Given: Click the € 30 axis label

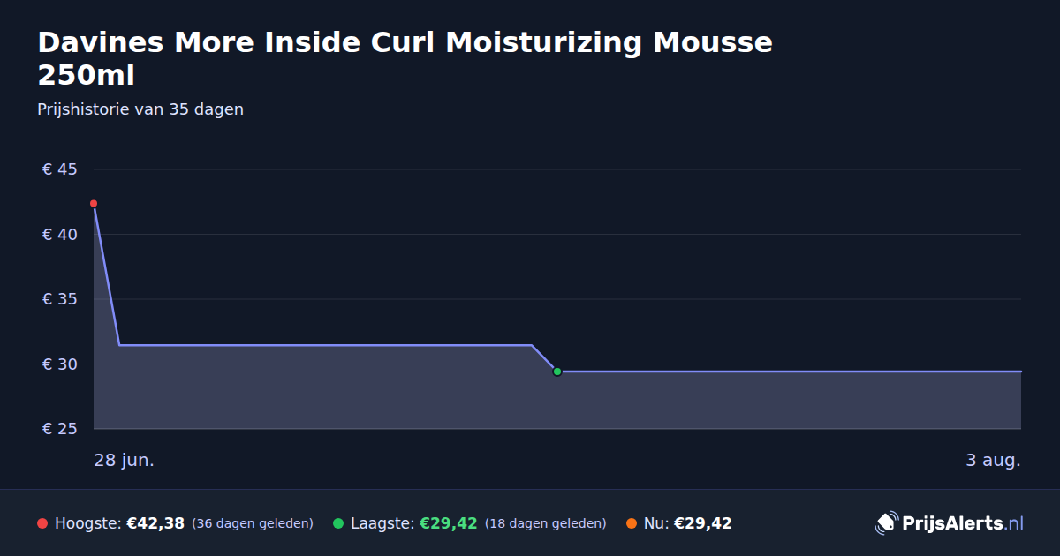Looking at the screenshot, I should (60, 364).
